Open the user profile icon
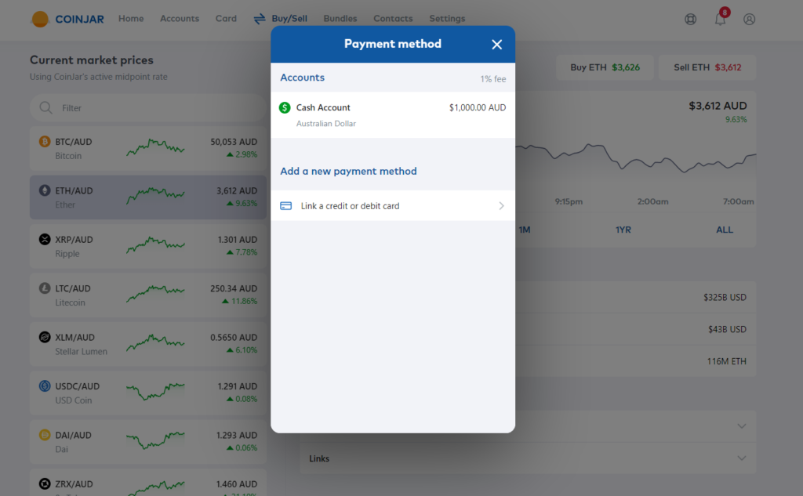 (x=749, y=20)
